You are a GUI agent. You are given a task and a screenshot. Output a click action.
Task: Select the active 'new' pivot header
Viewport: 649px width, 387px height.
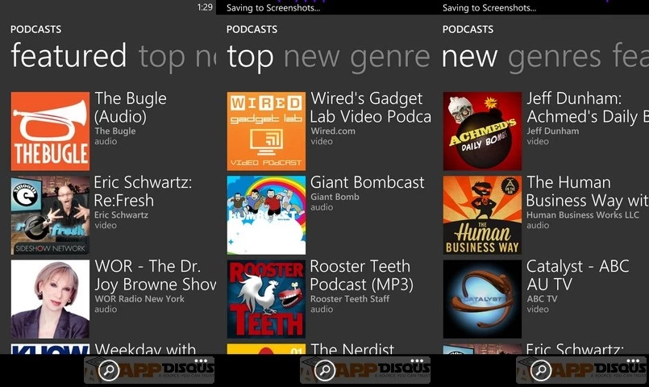[470, 57]
